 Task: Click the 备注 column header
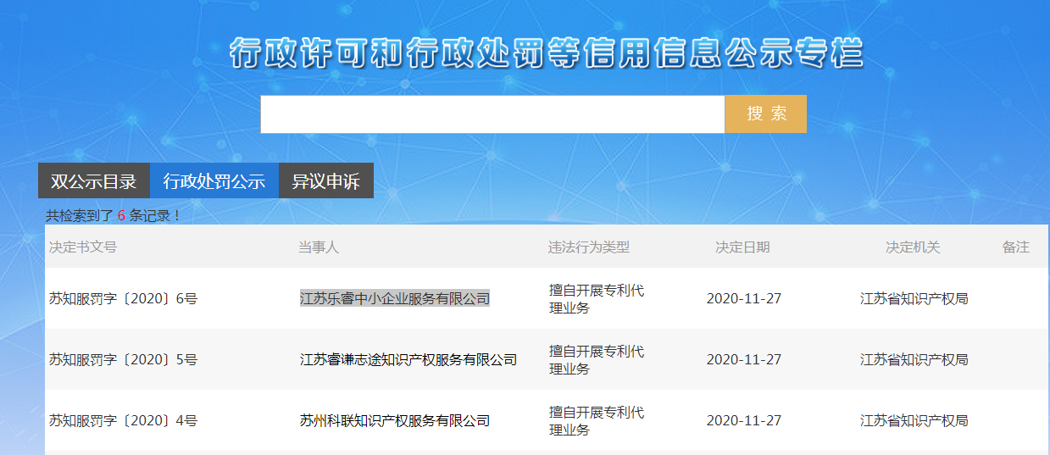click(x=1016, y=247)
